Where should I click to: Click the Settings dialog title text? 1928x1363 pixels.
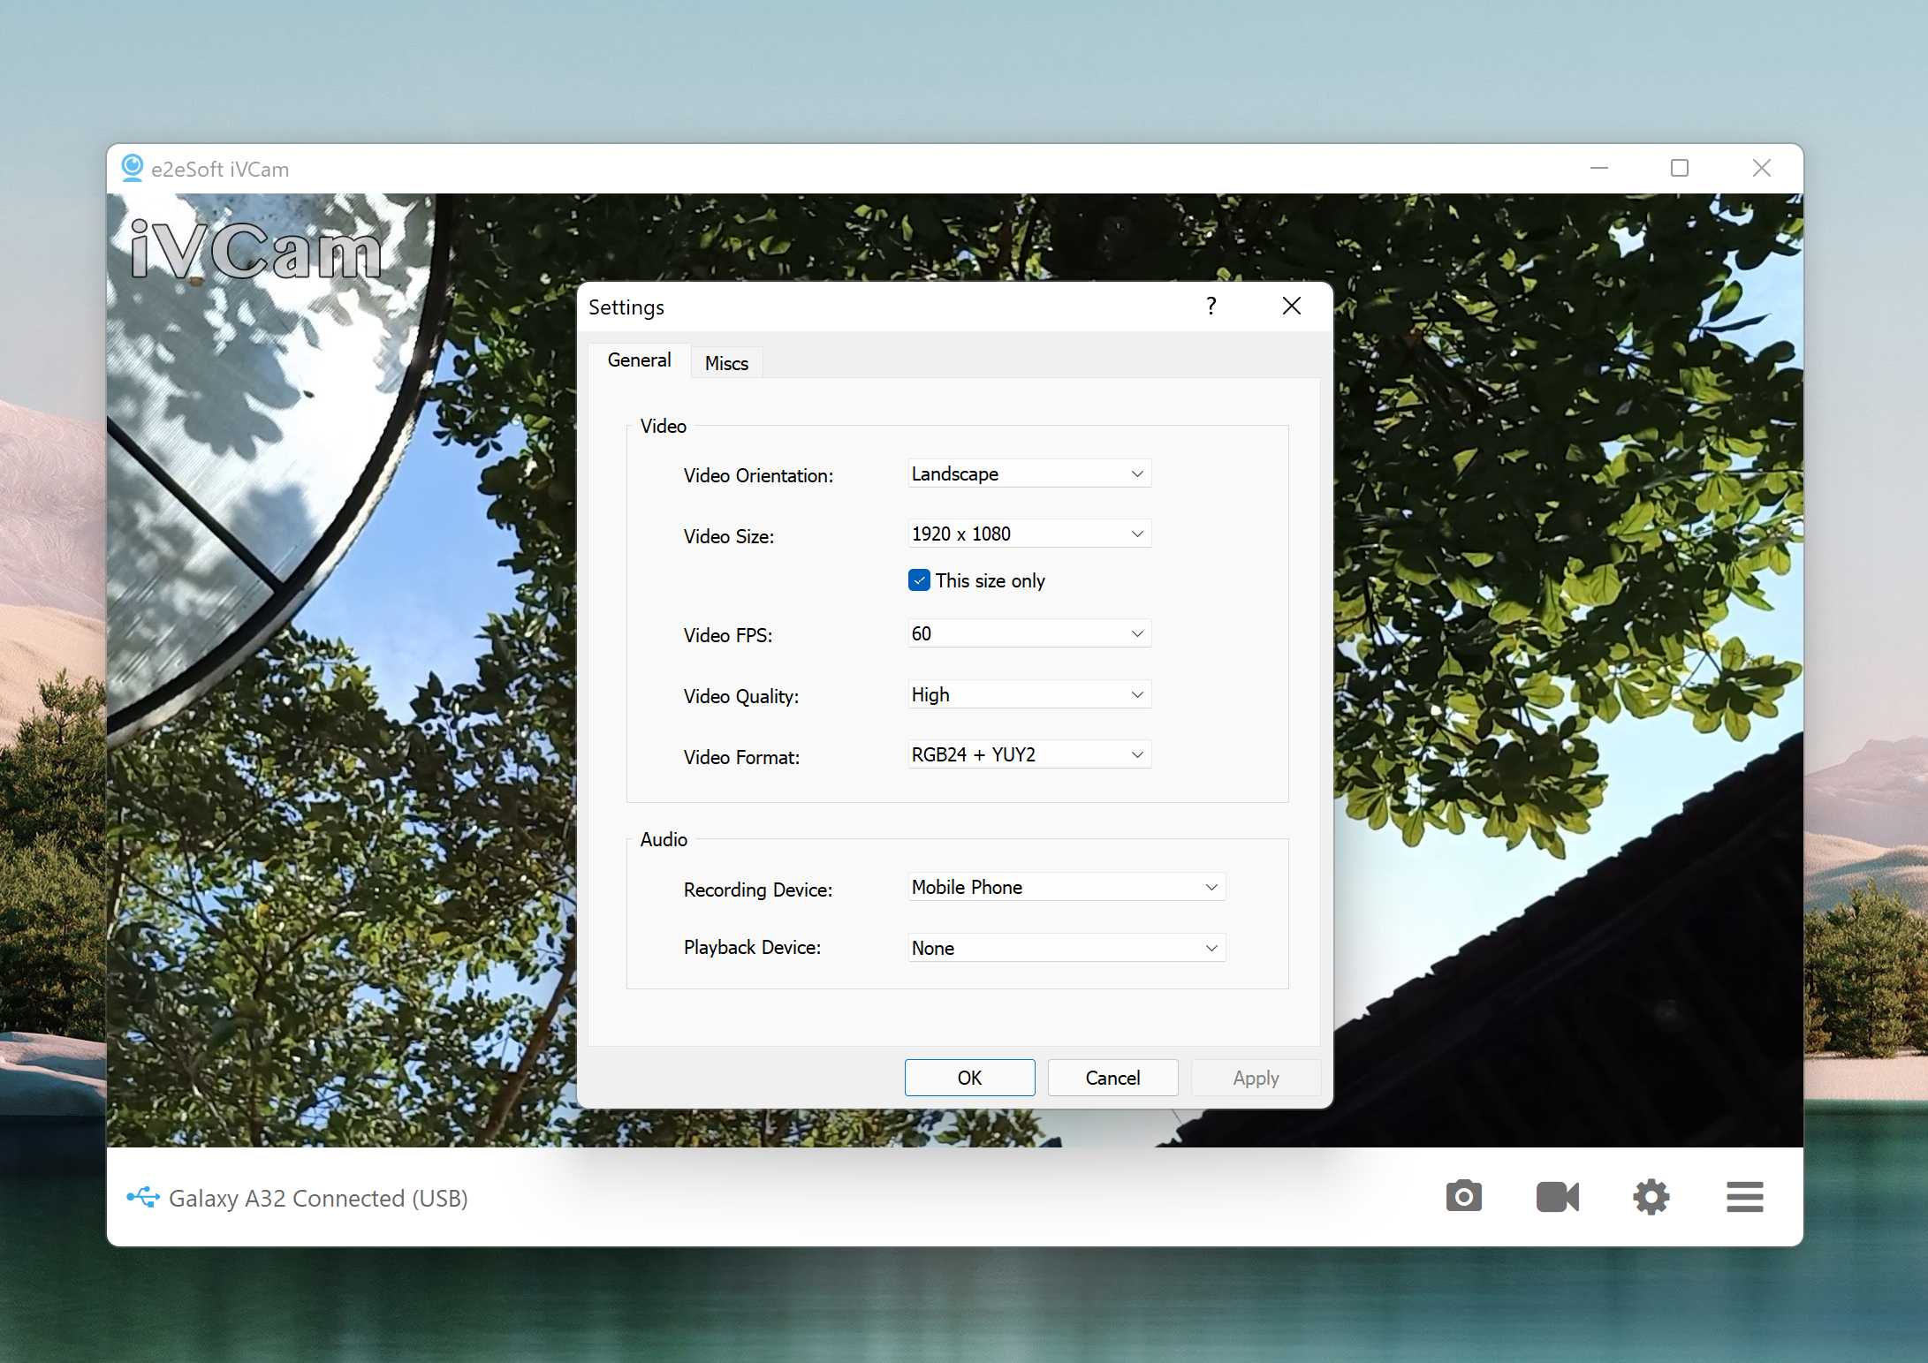pos(626,307)
